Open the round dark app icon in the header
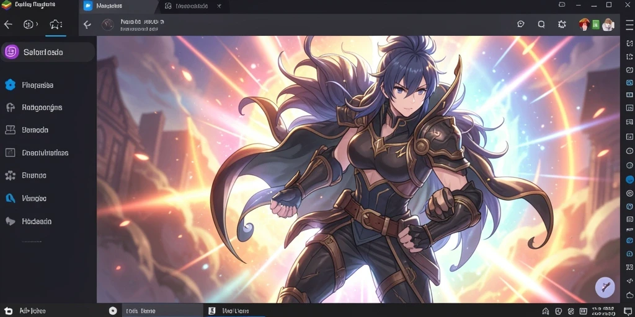 point(108,25)
